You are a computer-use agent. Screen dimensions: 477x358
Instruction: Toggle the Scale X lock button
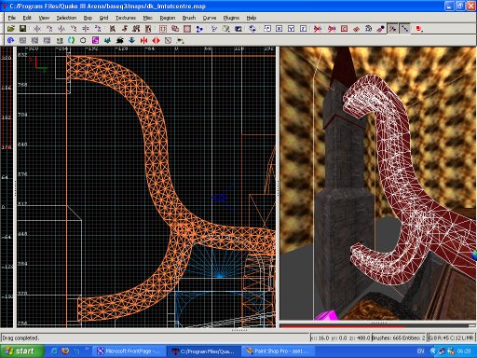pos(279,29)
